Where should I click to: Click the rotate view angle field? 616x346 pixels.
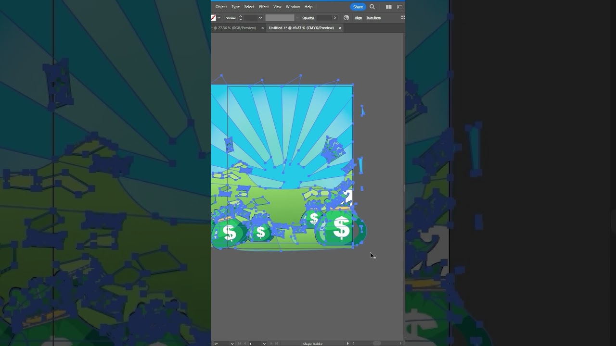[x=221, y=344]
